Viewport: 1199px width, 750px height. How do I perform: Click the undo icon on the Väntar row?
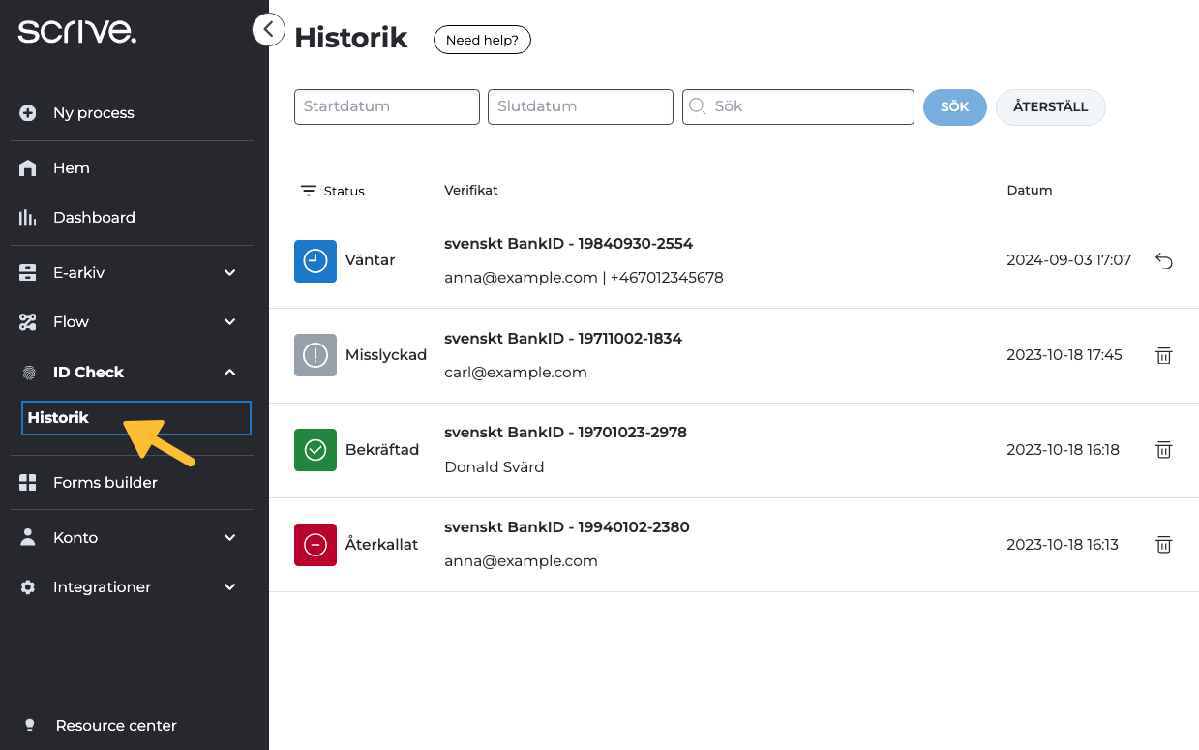click(1163, 260)
